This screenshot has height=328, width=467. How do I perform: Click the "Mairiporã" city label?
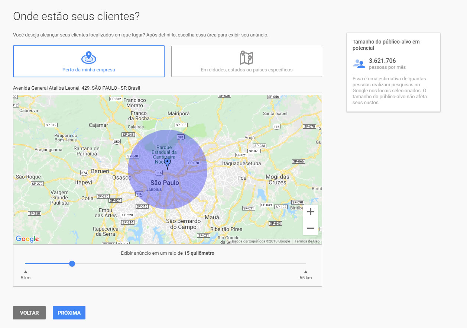tap(179, 113)
